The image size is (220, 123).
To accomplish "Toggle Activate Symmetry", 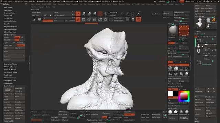I will (x=178, y=65).
